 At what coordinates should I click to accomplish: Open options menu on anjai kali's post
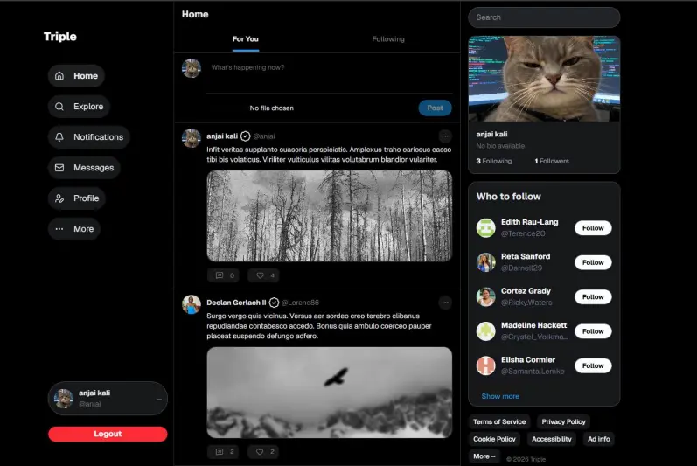(445, 136)
